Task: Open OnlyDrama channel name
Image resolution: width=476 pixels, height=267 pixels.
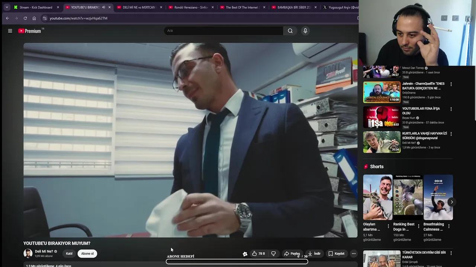Action: tap(409, 93)
